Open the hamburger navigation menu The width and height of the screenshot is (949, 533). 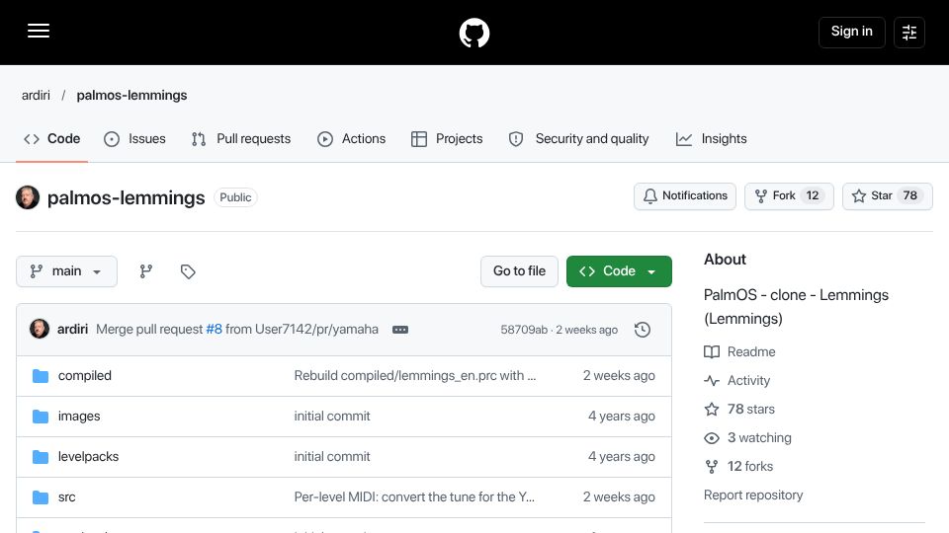click(x=39, y=31)
